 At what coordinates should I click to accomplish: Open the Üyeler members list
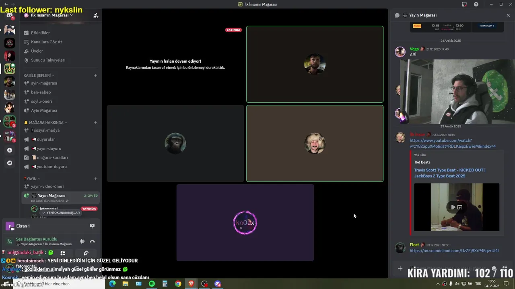60,51
